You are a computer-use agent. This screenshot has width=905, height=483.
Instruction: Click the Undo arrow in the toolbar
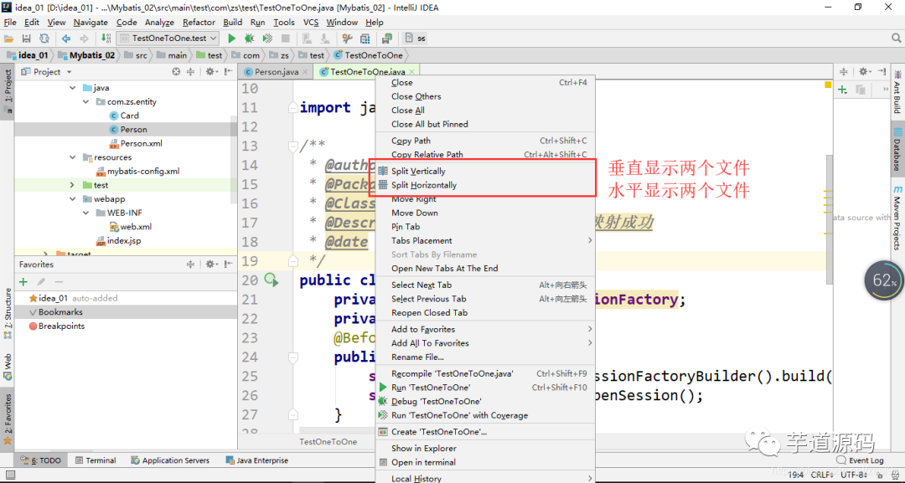pos(66,39)
